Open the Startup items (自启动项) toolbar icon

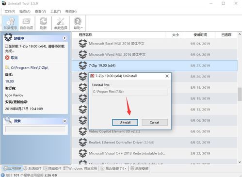click(27, 23)
